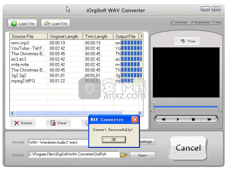226x174 pixels.
Task: Close the iOrgSoft WAV Converter window
Action: pos(216,9)
